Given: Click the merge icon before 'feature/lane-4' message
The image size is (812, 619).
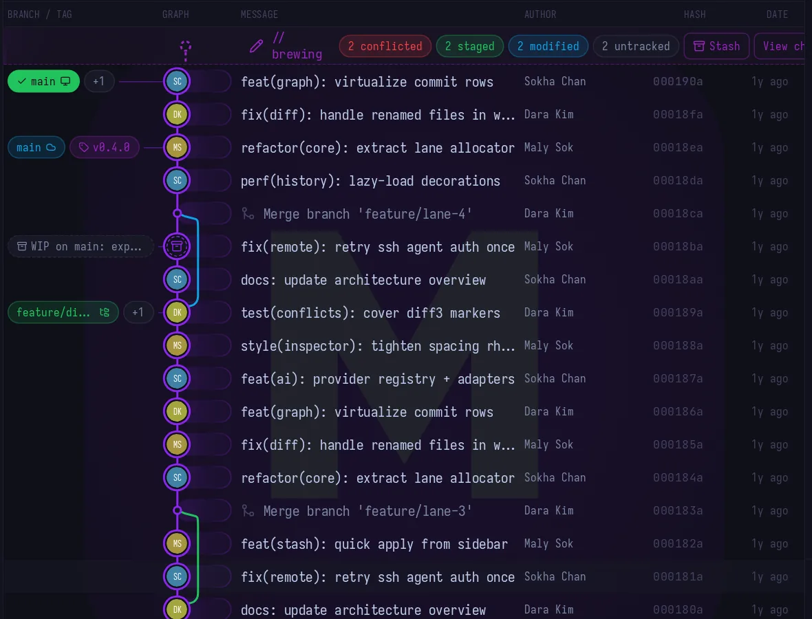Looking at the screenshot, I should pos(248,214).
